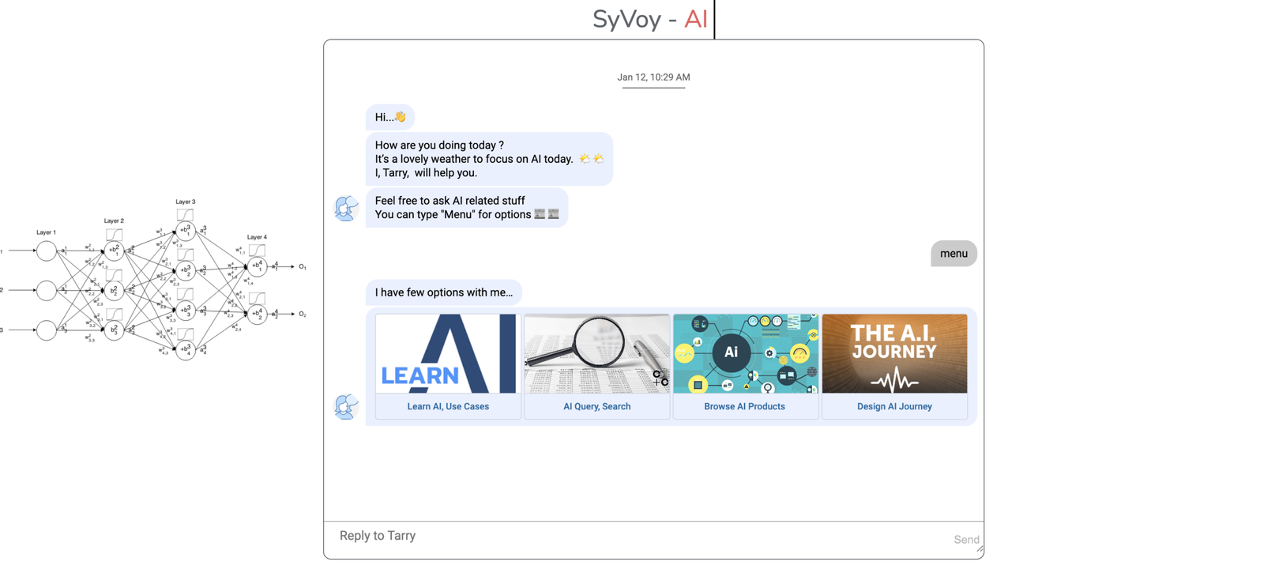The height and width of the screenshot is (588, 1264).
Task: Click the input resize handle near Send
Action: [980, 548]
